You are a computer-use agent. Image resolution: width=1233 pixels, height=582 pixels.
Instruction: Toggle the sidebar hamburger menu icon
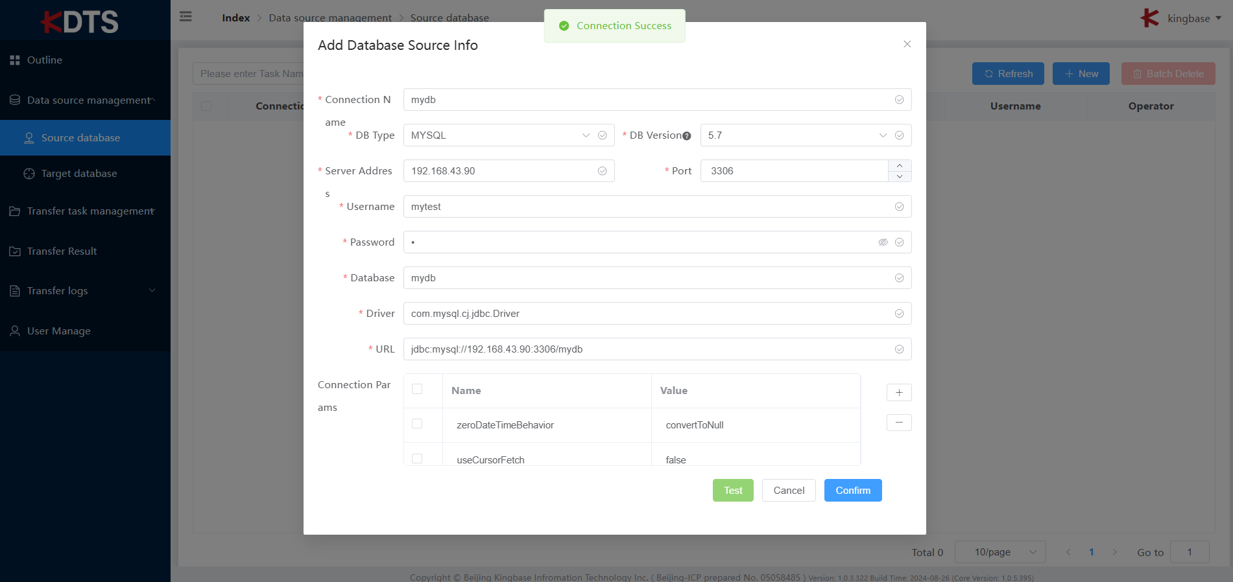coord(186,16)
